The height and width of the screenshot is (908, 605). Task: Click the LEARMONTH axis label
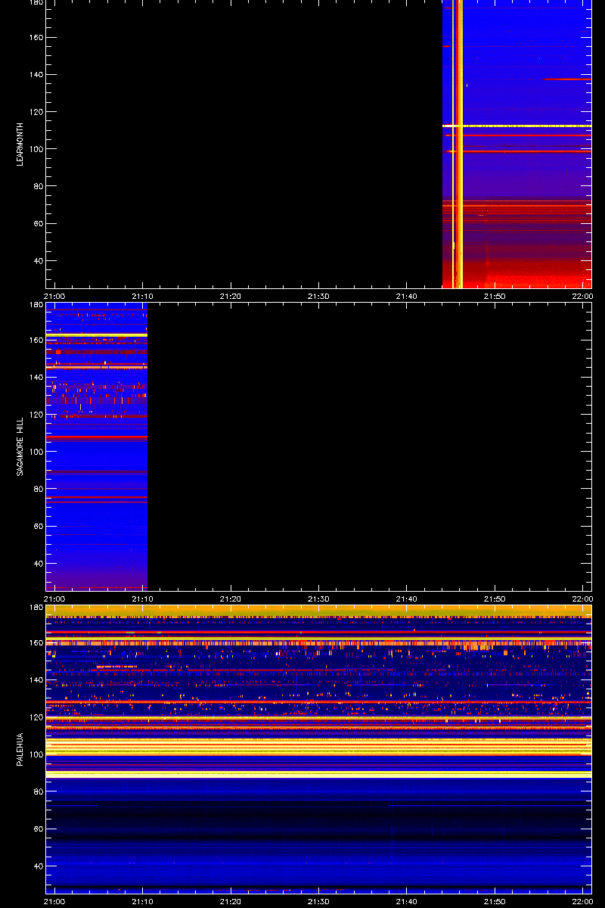(x=21, y=145)
